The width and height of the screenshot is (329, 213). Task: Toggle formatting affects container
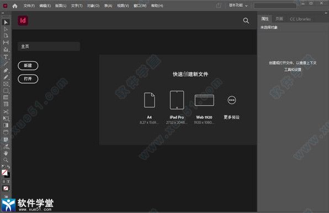click(x=3, y=182)
